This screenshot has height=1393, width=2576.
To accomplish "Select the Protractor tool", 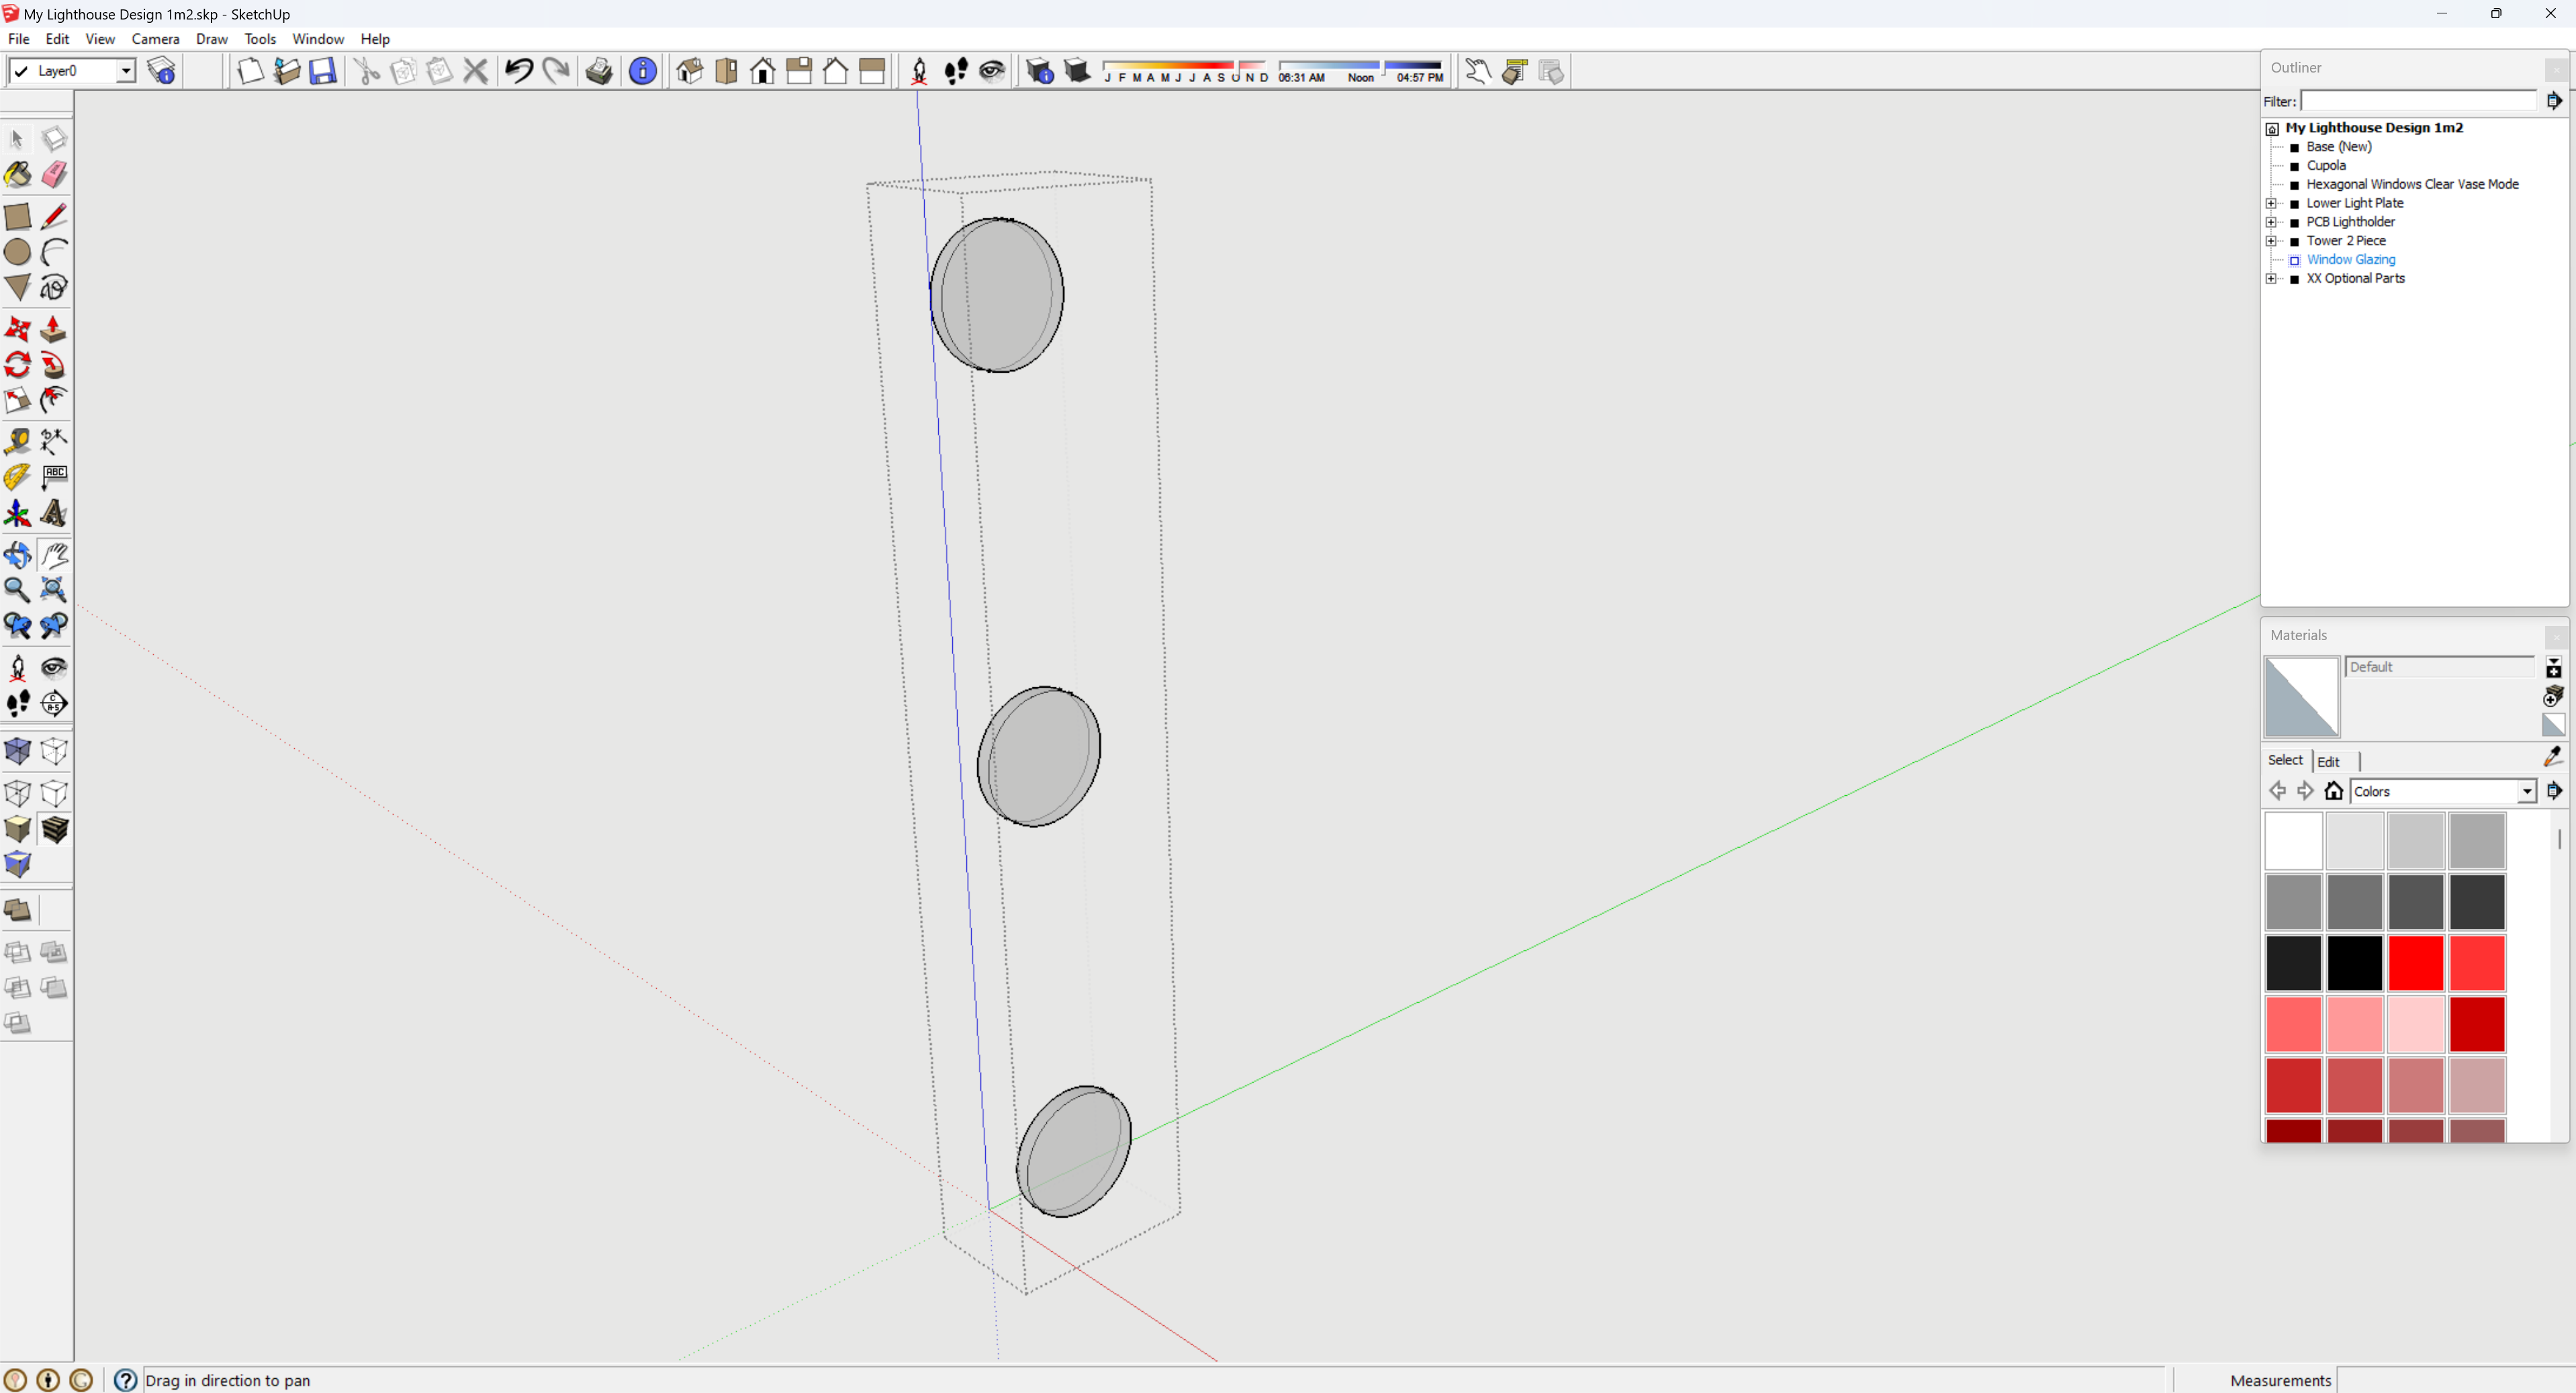I will click(x=17, y=478).
